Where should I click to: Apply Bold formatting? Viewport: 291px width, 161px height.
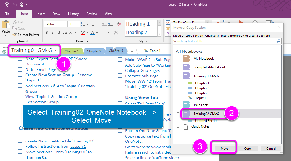coord(47,33)
